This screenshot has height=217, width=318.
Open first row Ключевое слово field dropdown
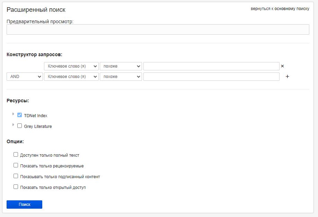click(x=71, y=66)
